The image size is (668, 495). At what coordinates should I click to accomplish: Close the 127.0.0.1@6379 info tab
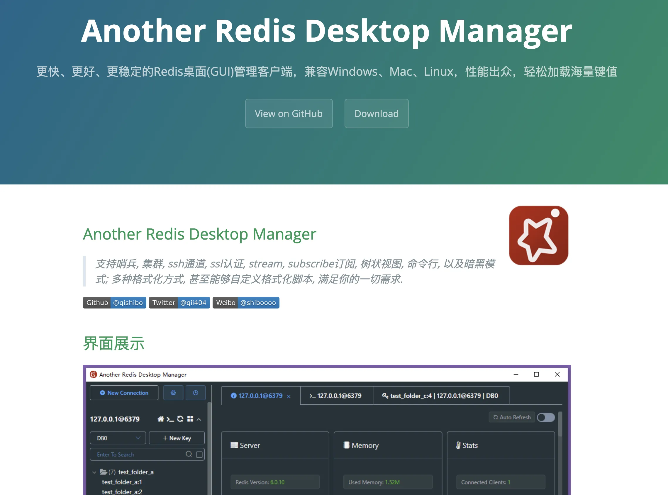[x=289, y=396]
